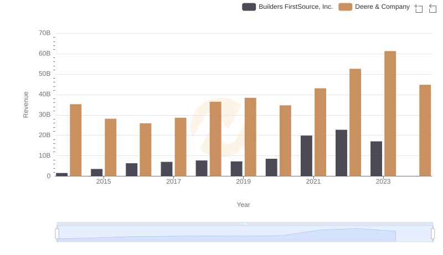Click the Deere & Company 2015 bar
443x255 pixels.
click(x=110, y=148)
